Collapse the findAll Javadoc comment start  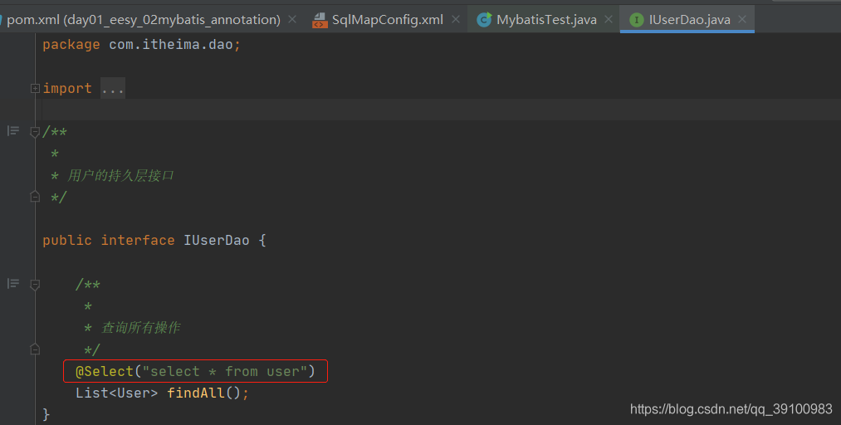pos(35,285)
